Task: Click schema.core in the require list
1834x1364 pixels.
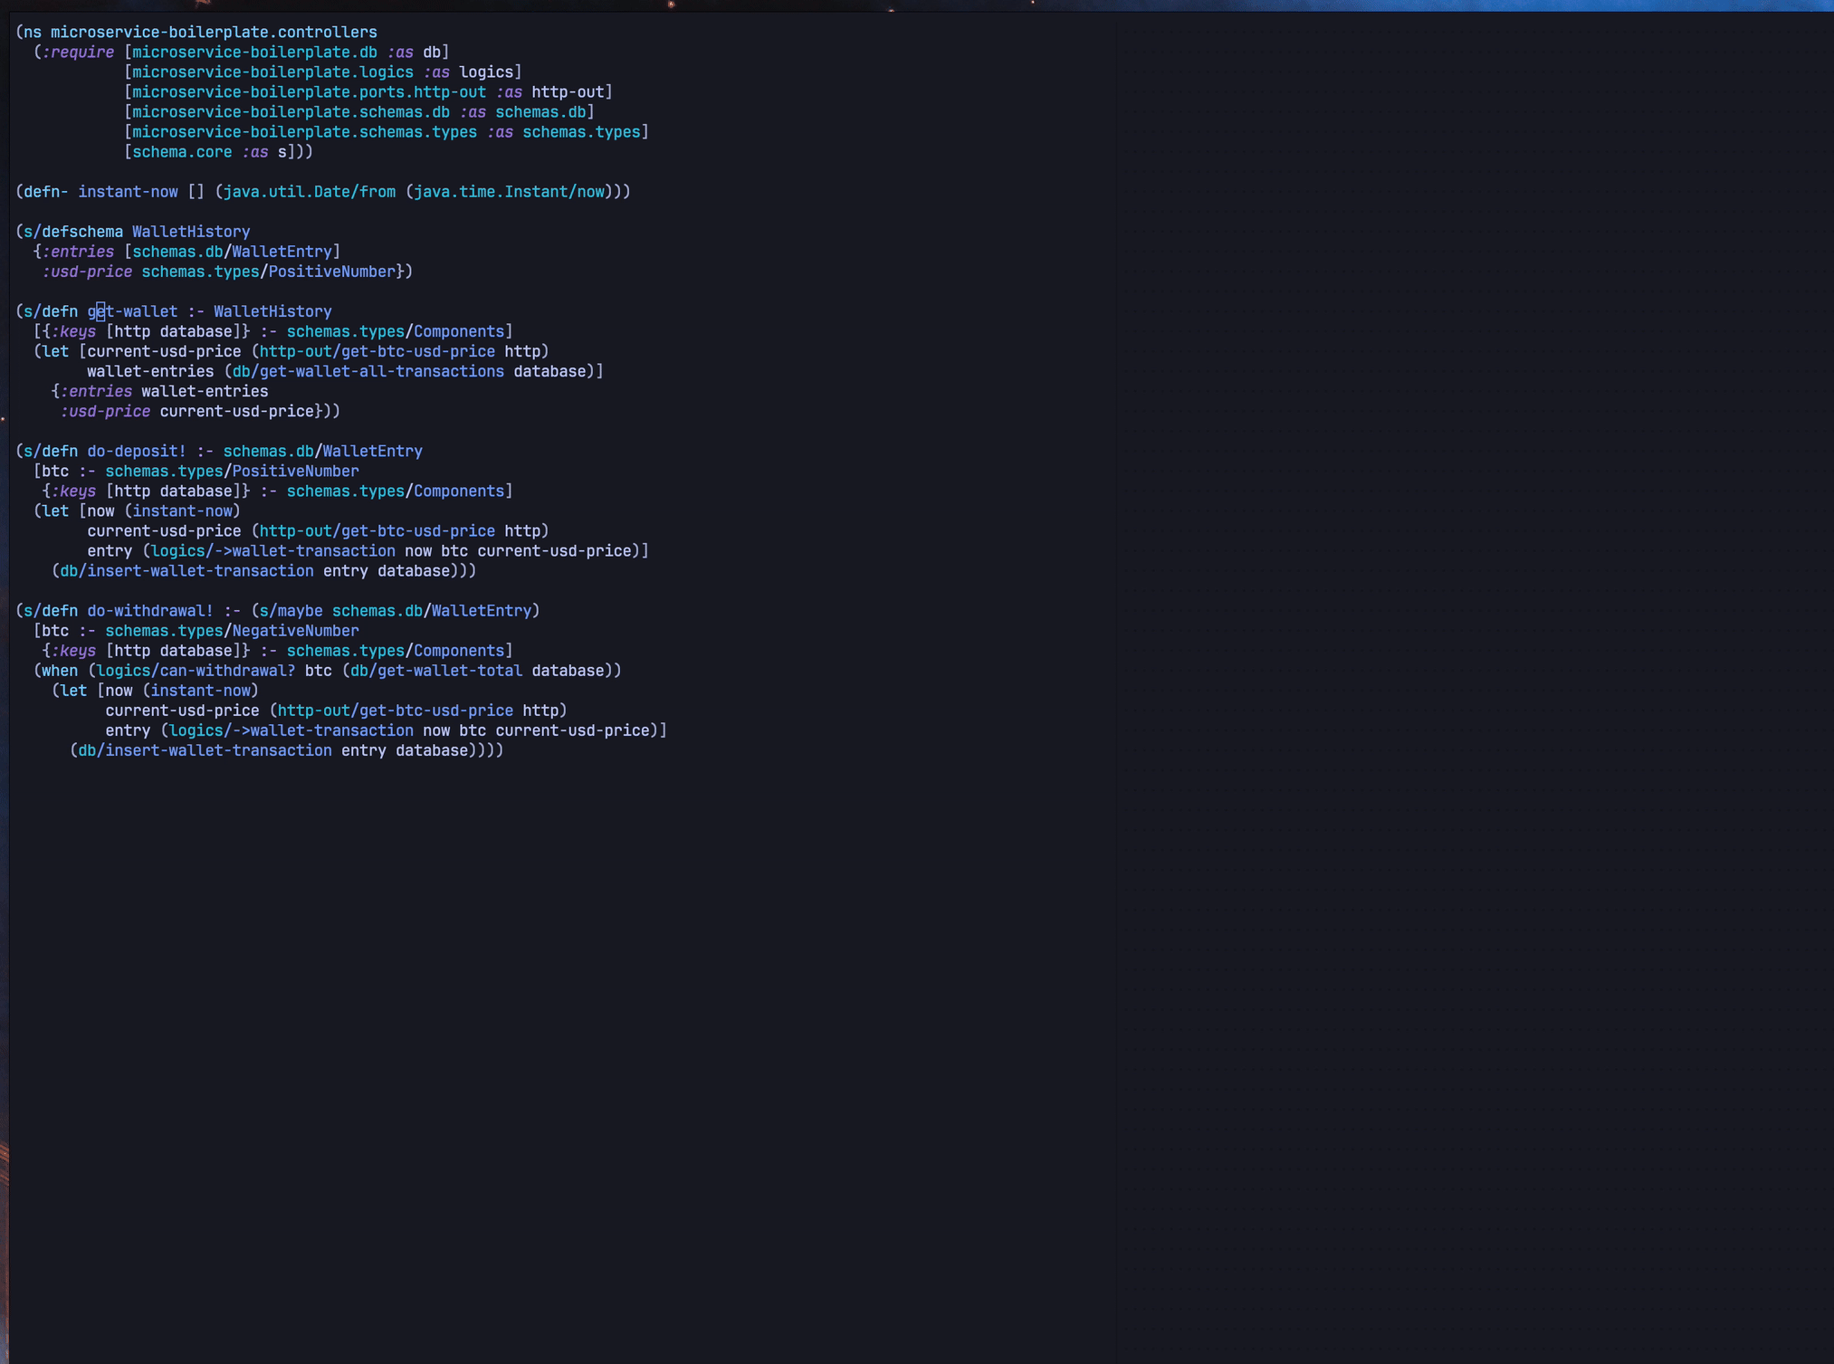Action: tap(182, 152)
